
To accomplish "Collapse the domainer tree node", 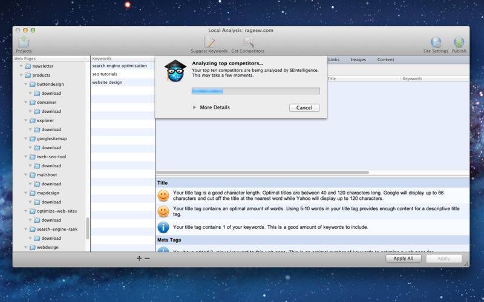I will click(25, 102).
